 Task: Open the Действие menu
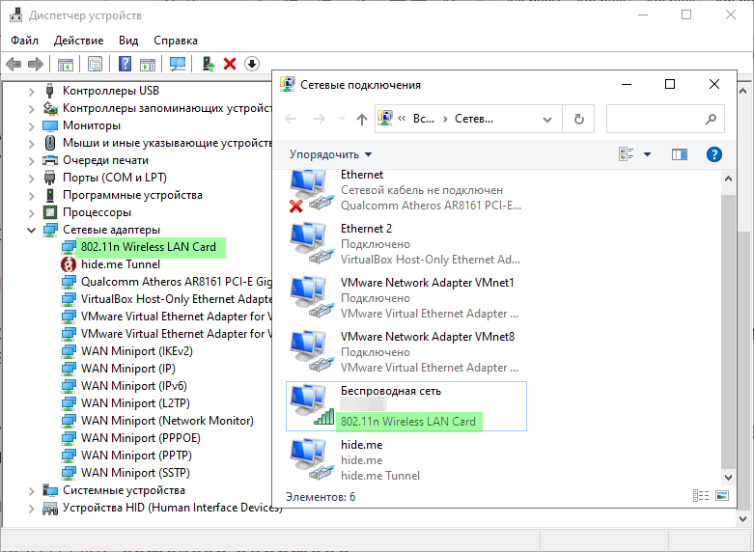coord(78,41)
